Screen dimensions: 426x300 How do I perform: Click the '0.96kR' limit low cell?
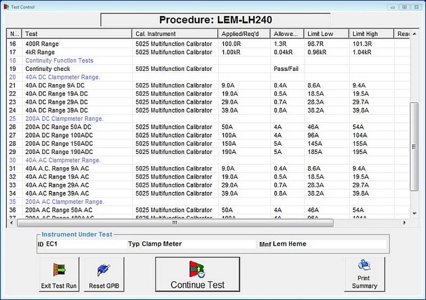pos(326,52)
